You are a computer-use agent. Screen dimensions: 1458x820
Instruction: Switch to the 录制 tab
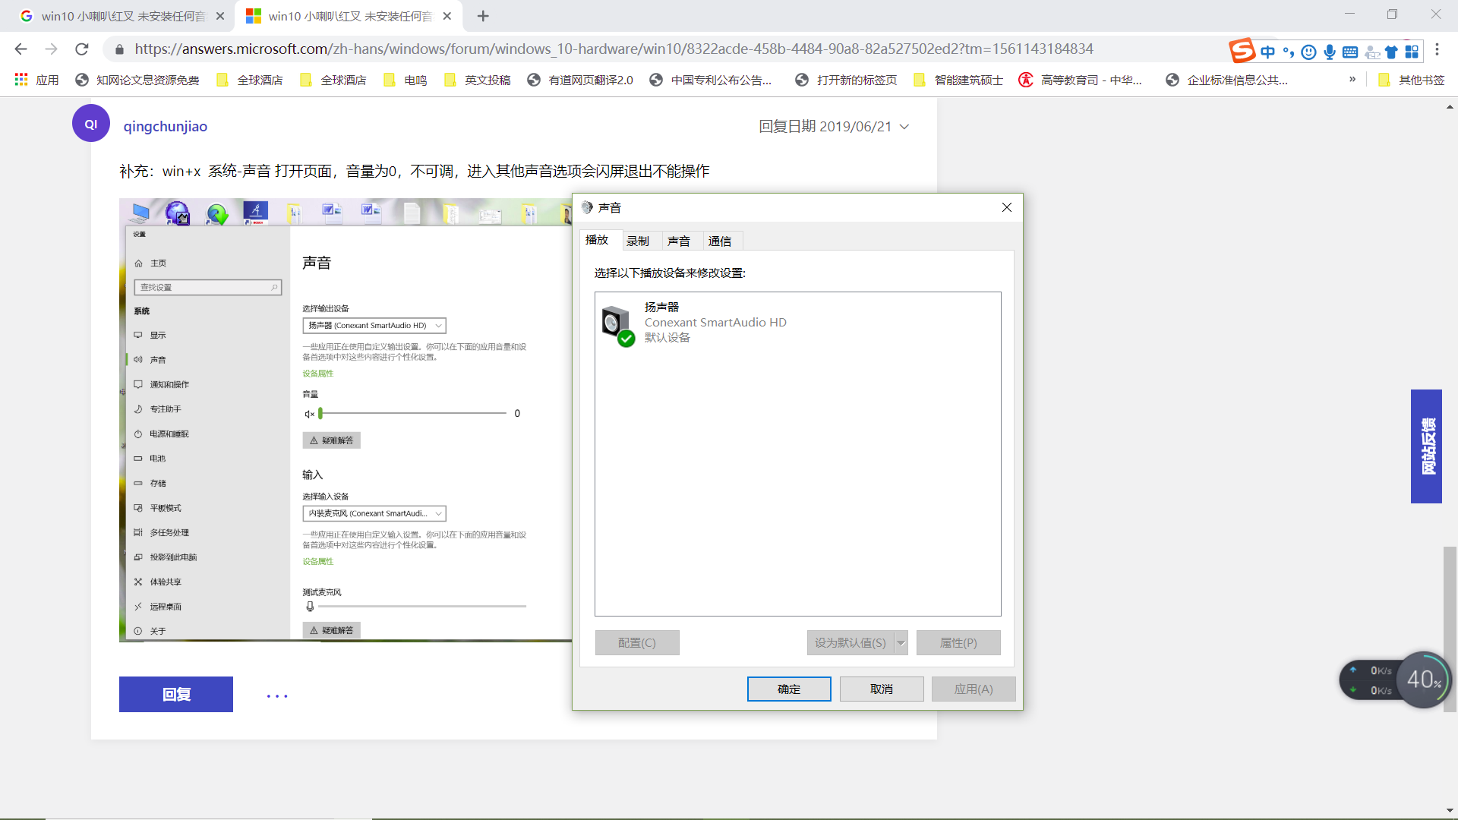point(638,241)
